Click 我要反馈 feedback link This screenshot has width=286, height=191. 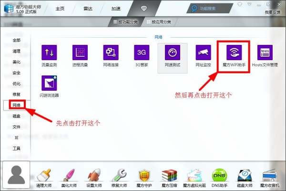(x=273, y=12)
